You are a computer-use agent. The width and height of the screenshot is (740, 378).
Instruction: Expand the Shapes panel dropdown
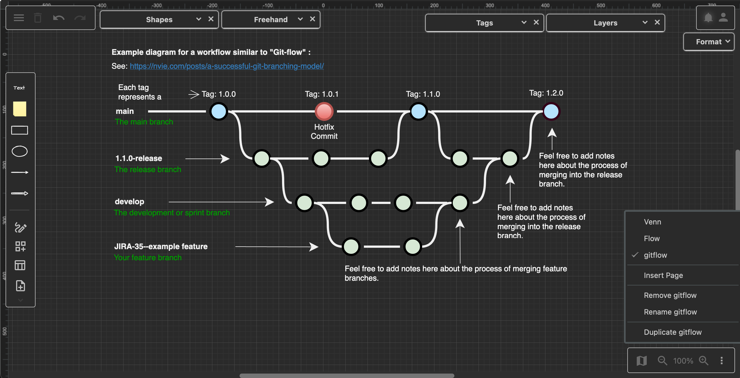click(x=197, y=20)
